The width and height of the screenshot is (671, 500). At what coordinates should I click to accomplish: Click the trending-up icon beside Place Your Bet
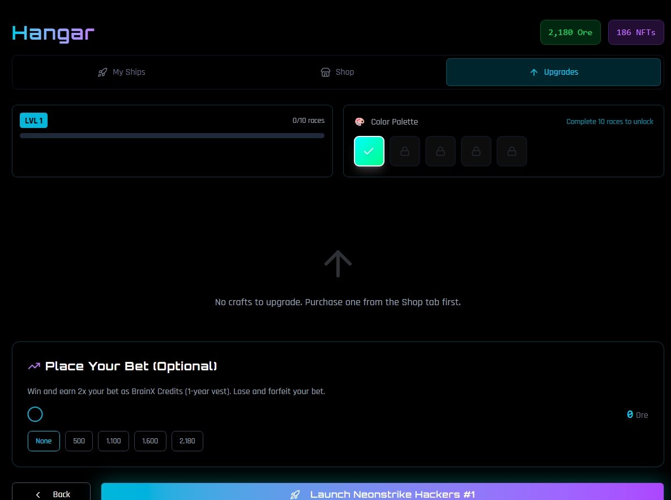tap(34, 366)
